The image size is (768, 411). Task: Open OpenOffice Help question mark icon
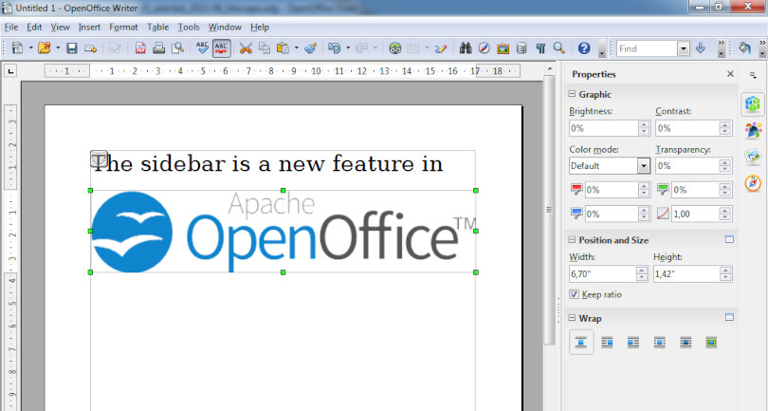pyautogui.click(x=584, y=48)
